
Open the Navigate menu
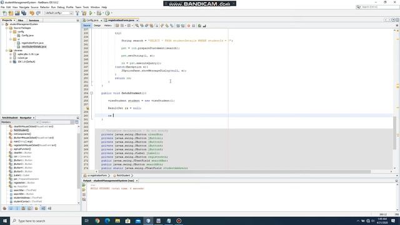(x=24, y=7)
